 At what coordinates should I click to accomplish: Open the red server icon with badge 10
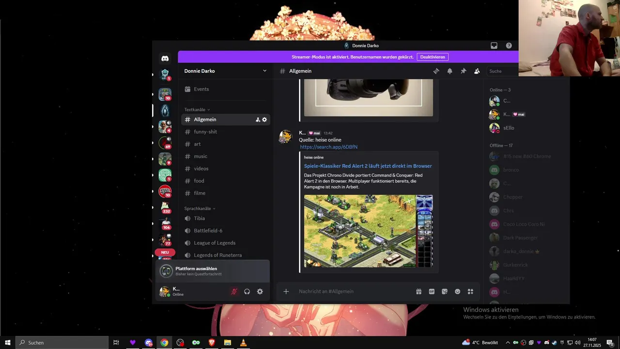[165, 191]
